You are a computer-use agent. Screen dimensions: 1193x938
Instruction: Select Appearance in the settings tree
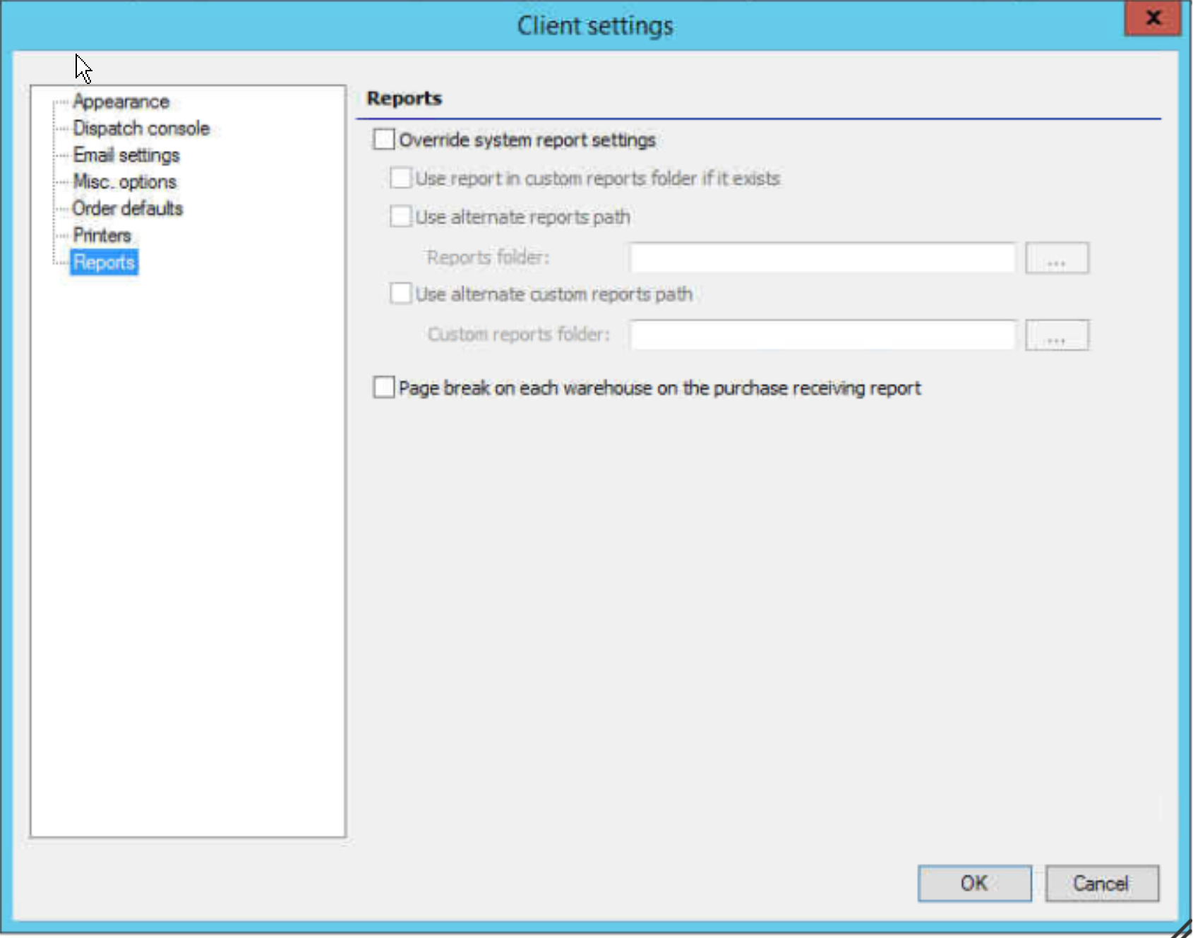tap(121, 102)
